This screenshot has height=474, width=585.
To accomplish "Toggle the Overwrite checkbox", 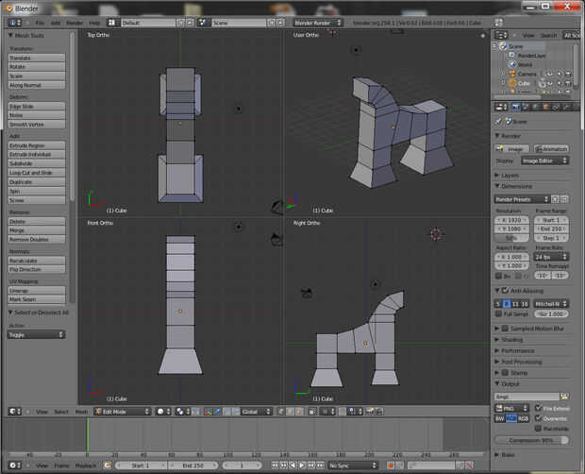I will click(538, 418).
